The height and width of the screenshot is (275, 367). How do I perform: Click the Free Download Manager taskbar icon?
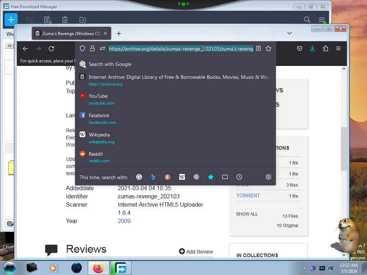coord(121,268)
